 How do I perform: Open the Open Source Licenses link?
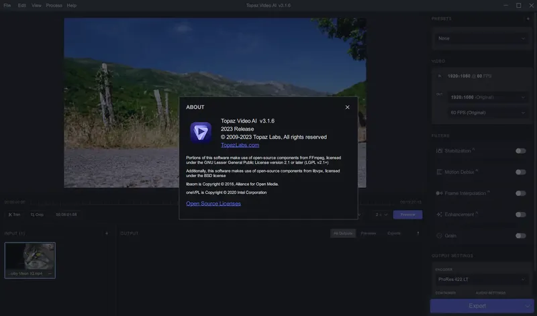point(213,203)
